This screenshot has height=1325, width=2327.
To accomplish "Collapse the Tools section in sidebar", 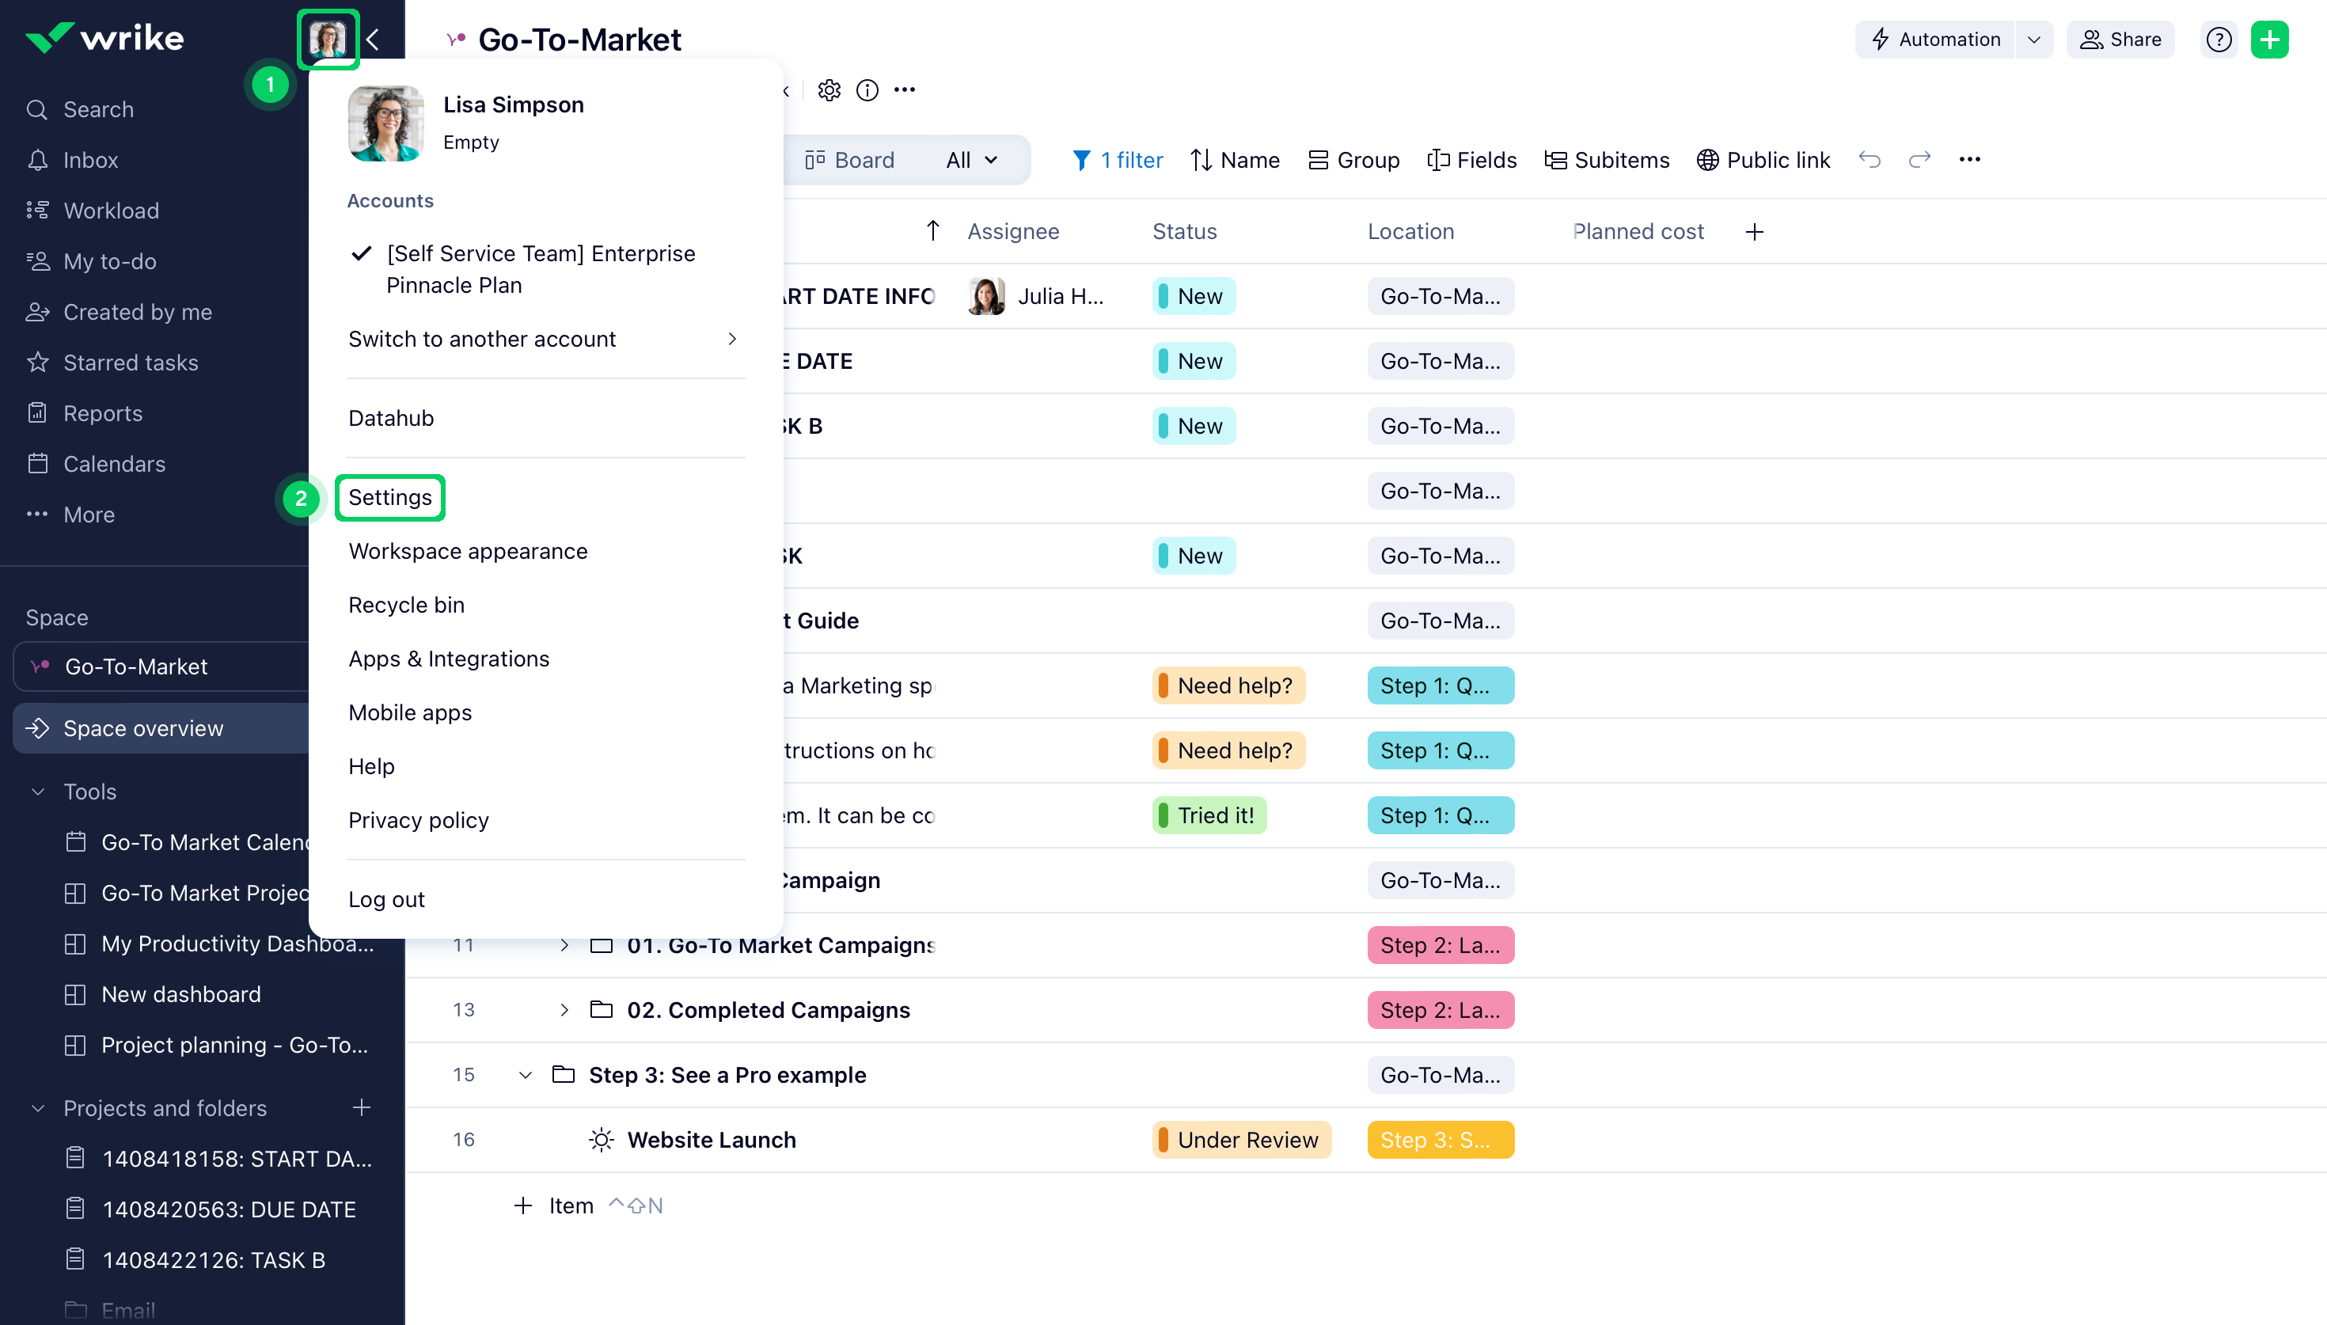I will point(37,791).
